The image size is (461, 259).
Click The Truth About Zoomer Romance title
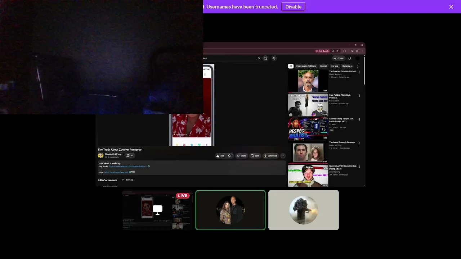120,150
